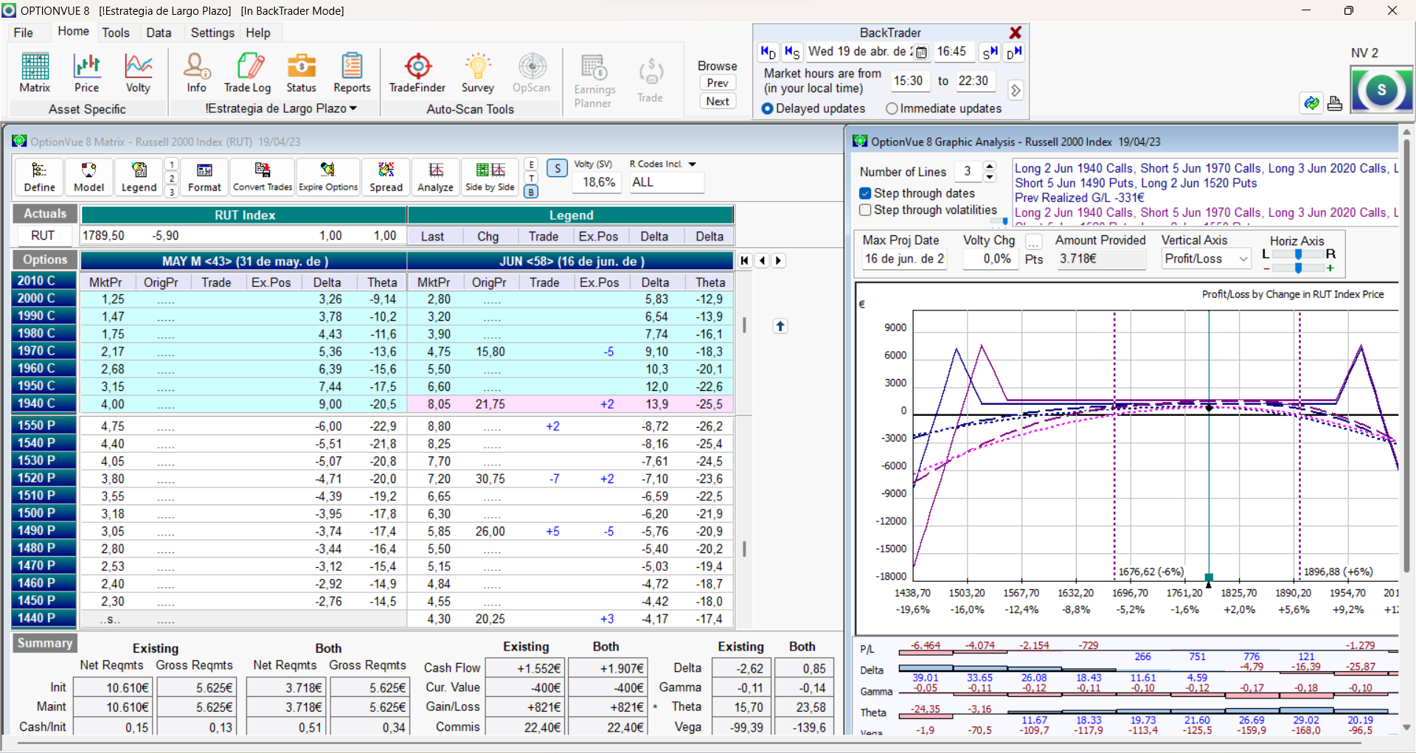
Task: Open Side by Side view
Action: pyautogui.click(x=490, y=177)
